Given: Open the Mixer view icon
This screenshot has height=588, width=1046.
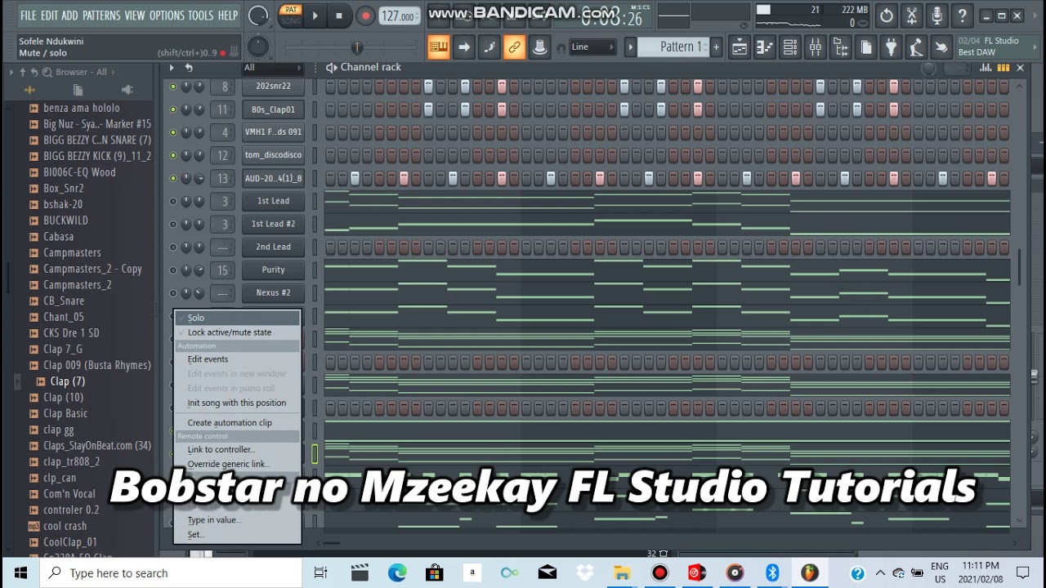Looking at the screenshot, I should pyautogui.click(x=816, y=47).
